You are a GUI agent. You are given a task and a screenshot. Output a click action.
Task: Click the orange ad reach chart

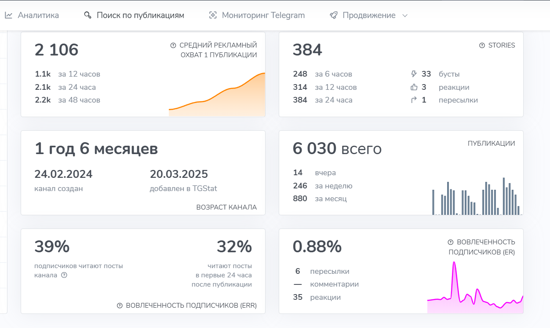(x=217, y=95)
